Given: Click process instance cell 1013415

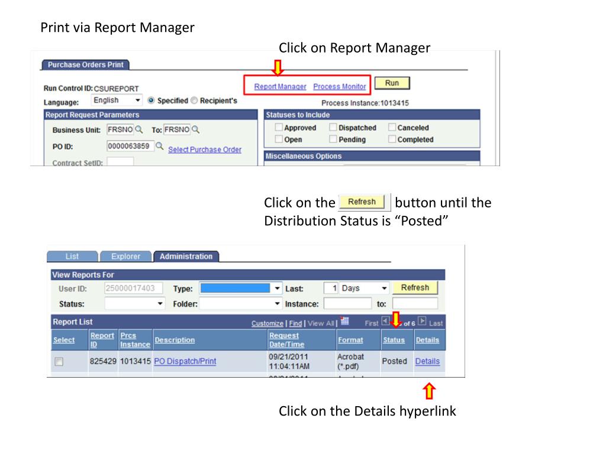Looking at the screenshot, I should (136, 361).
